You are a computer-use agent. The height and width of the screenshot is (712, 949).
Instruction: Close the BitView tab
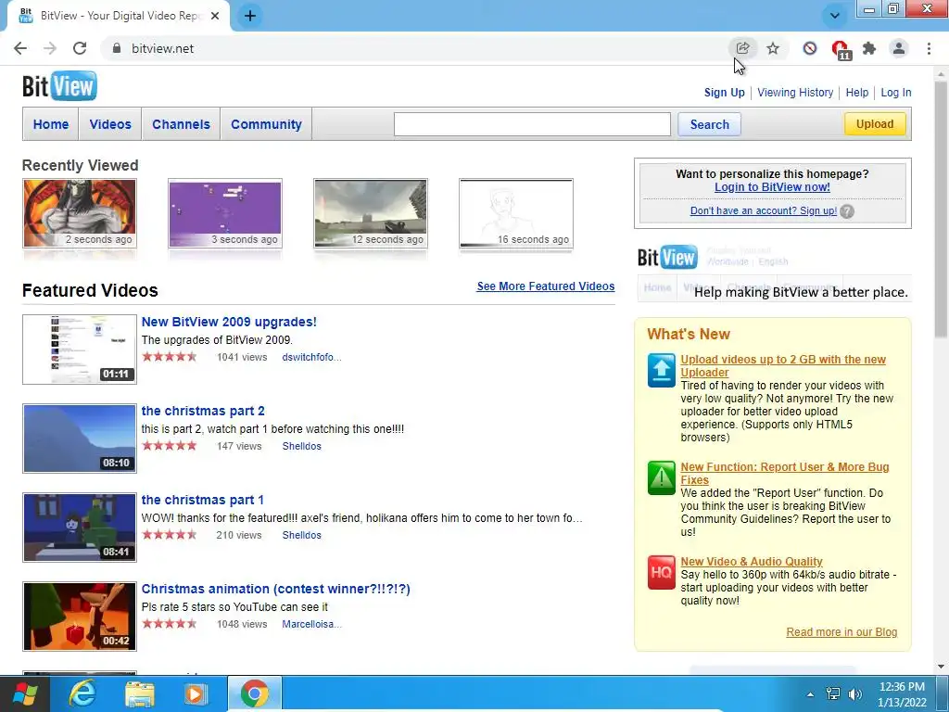[215, 16]
